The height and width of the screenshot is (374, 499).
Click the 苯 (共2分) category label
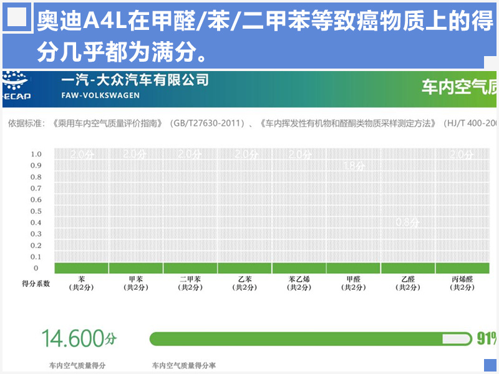82,284
